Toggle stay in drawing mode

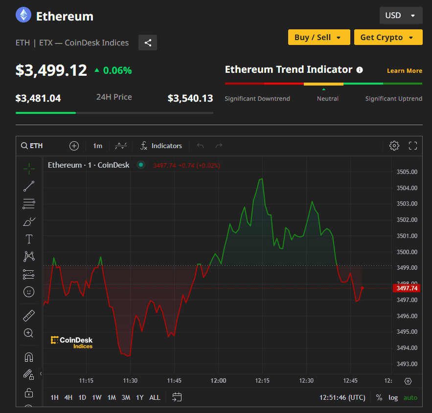(29, 374)
